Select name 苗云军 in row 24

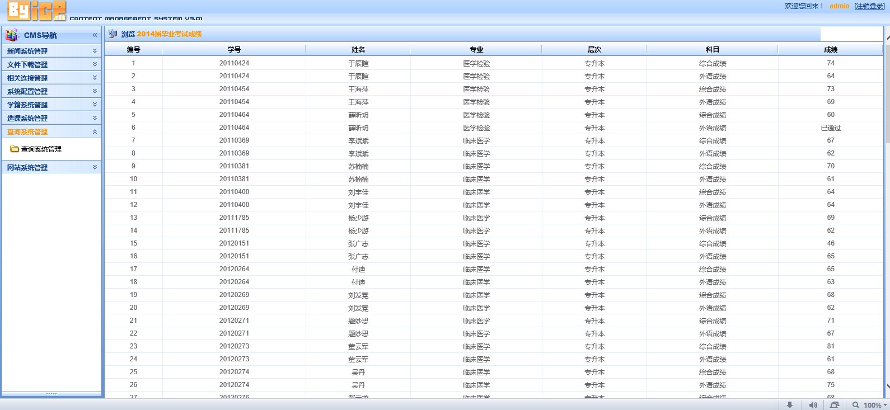pos(358,359)
